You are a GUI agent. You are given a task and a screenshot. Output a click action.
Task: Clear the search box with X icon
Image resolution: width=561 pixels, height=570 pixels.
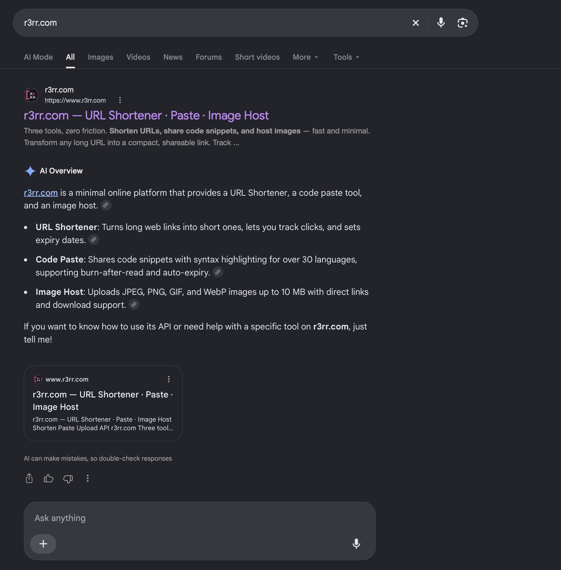click(x=416, y=23)
